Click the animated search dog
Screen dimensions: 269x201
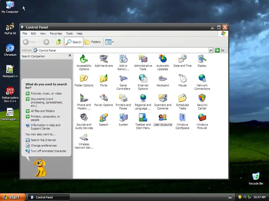(40, 168)
